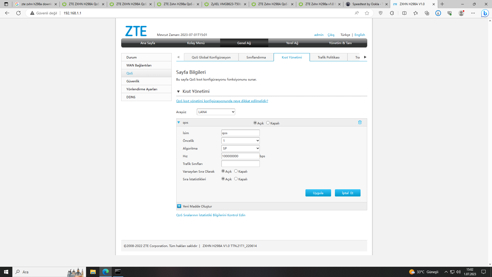Select Kapalı for Sıra İstatistikleri
The image size is (492, 277).
tap(236, 179)
